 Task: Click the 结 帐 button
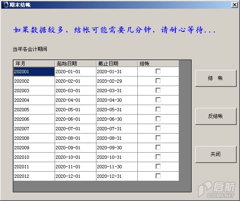coord(216,78)
